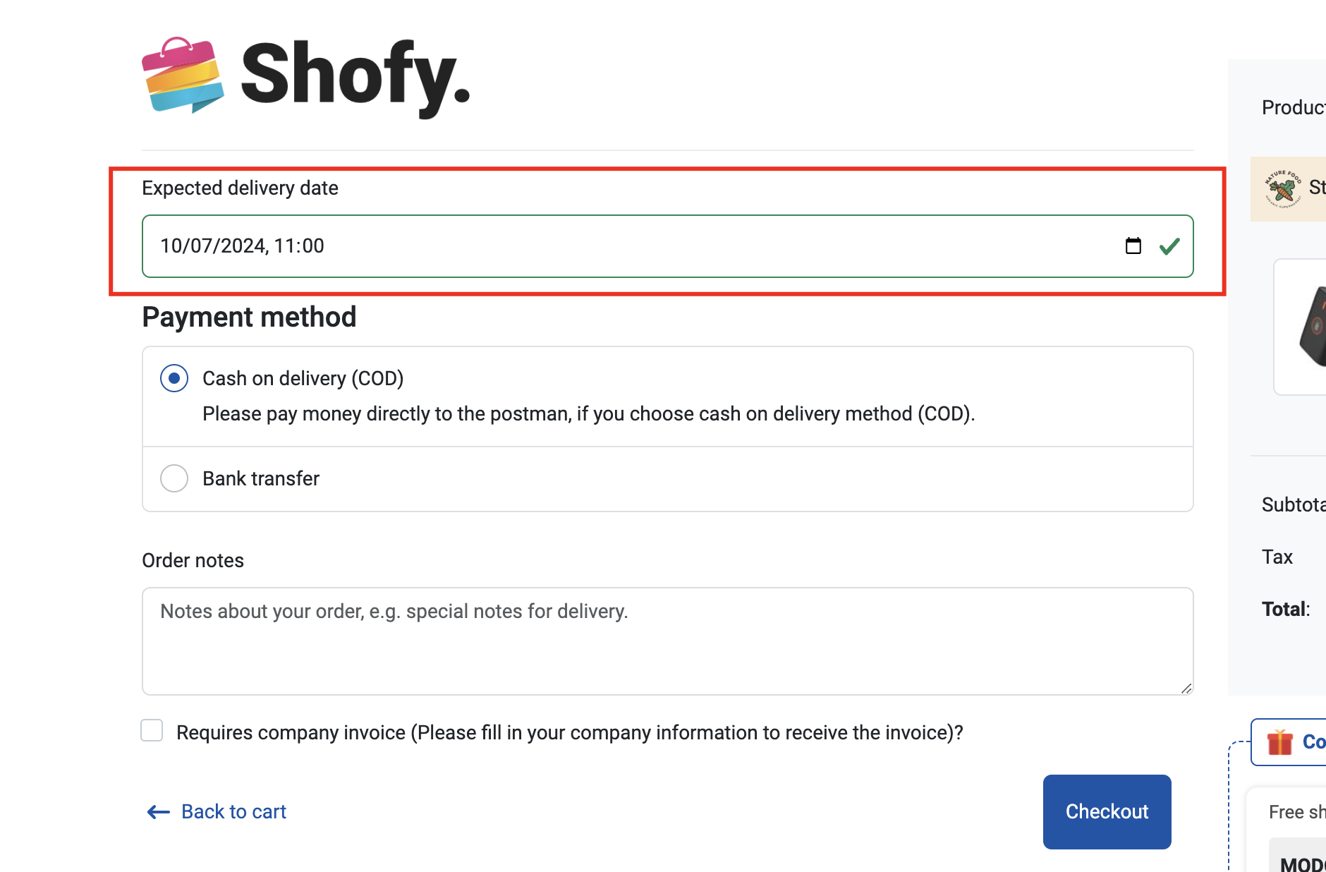This screenshot has width=1326, height=872.
Task: Click the store name beside Nature Food logo
Action: pos(1317,188)
